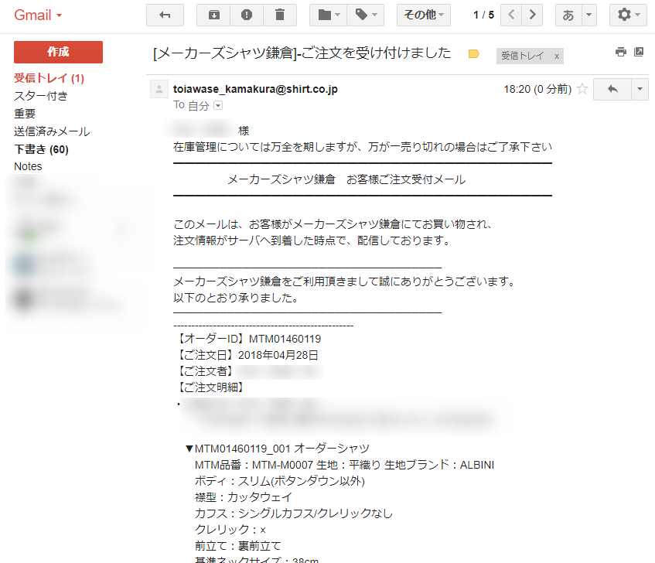
Task: Open the その他 more options menu
Action: point(424,15)
